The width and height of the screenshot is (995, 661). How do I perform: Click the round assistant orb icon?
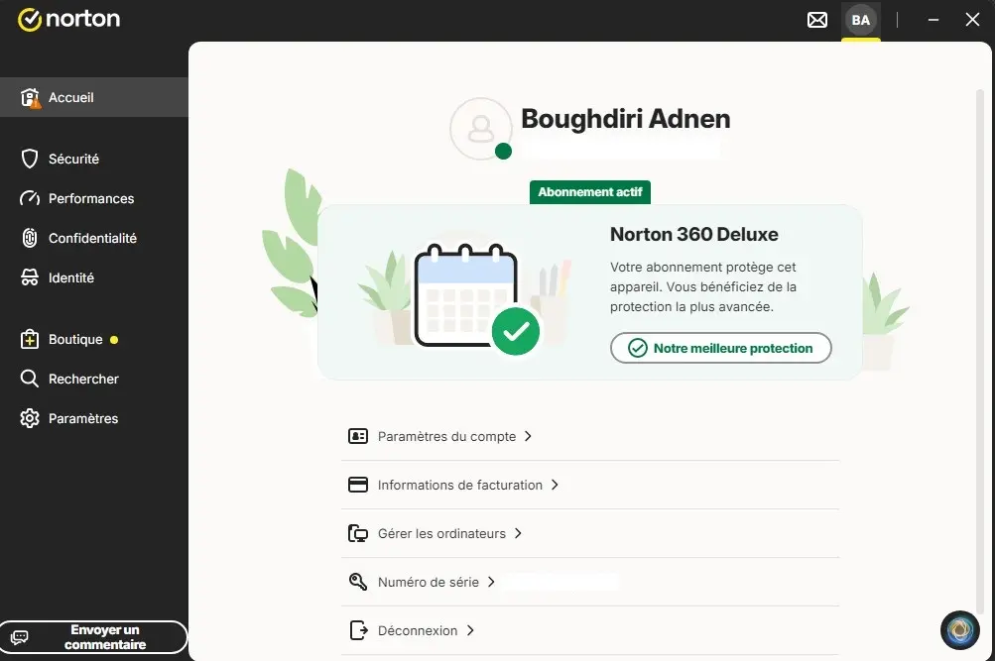[x=960, y=630]
